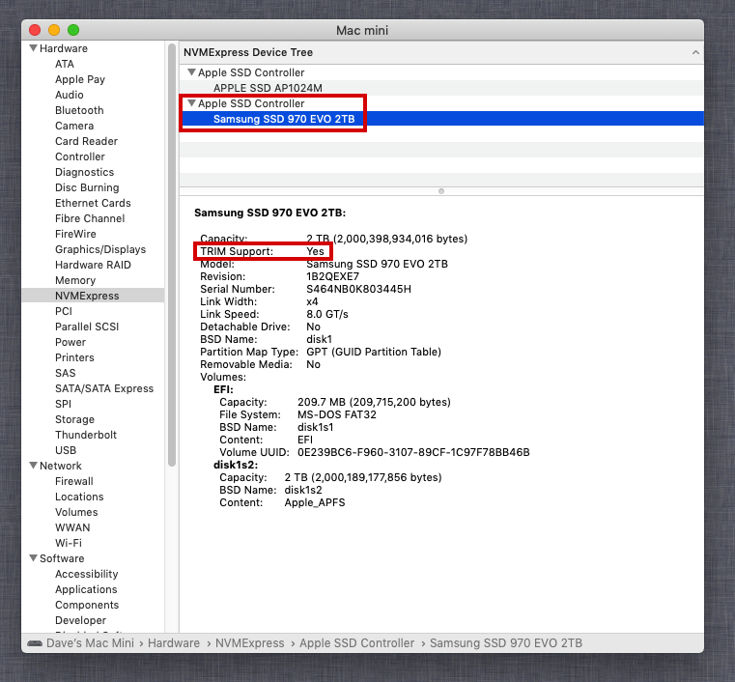The width and height of the screenshot is (735, 682).
Task: Select SATA/SATA Express item
Action: pyautogui.click(x=104, y=388)
